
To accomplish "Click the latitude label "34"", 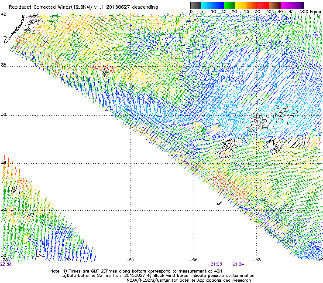I will click(3, 162).
